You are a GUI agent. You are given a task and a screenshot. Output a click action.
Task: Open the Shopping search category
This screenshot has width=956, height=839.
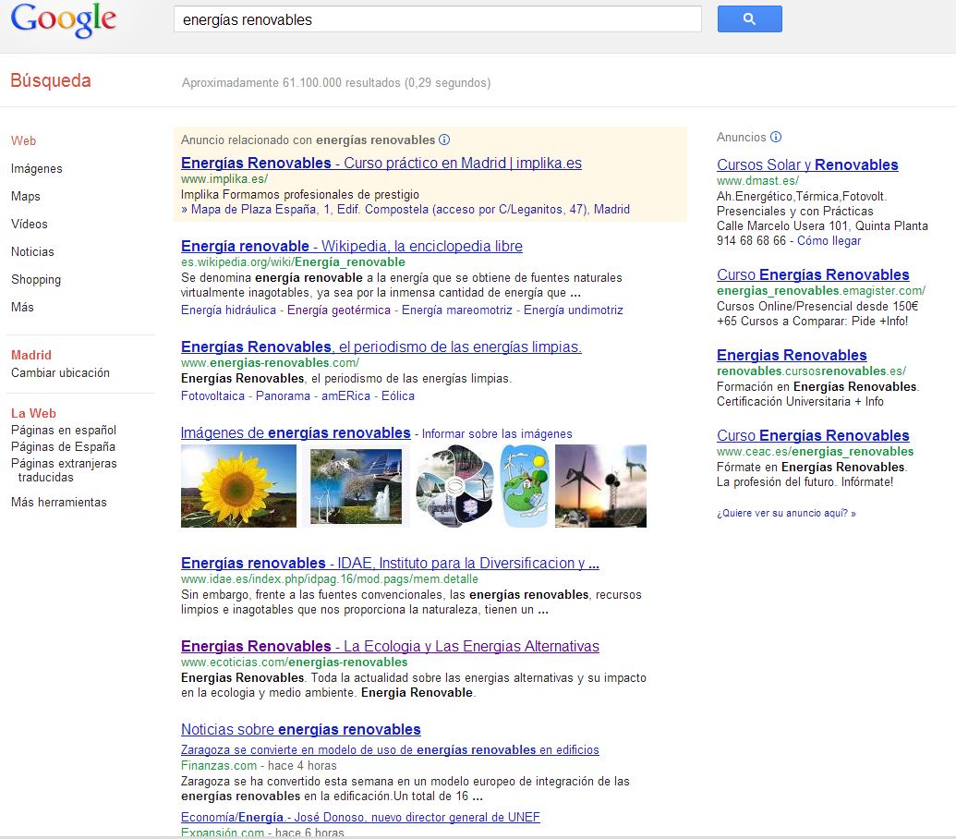click(x=36, y=280)
